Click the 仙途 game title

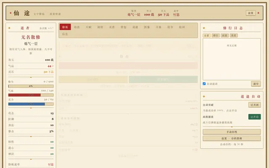coord(21,13)
